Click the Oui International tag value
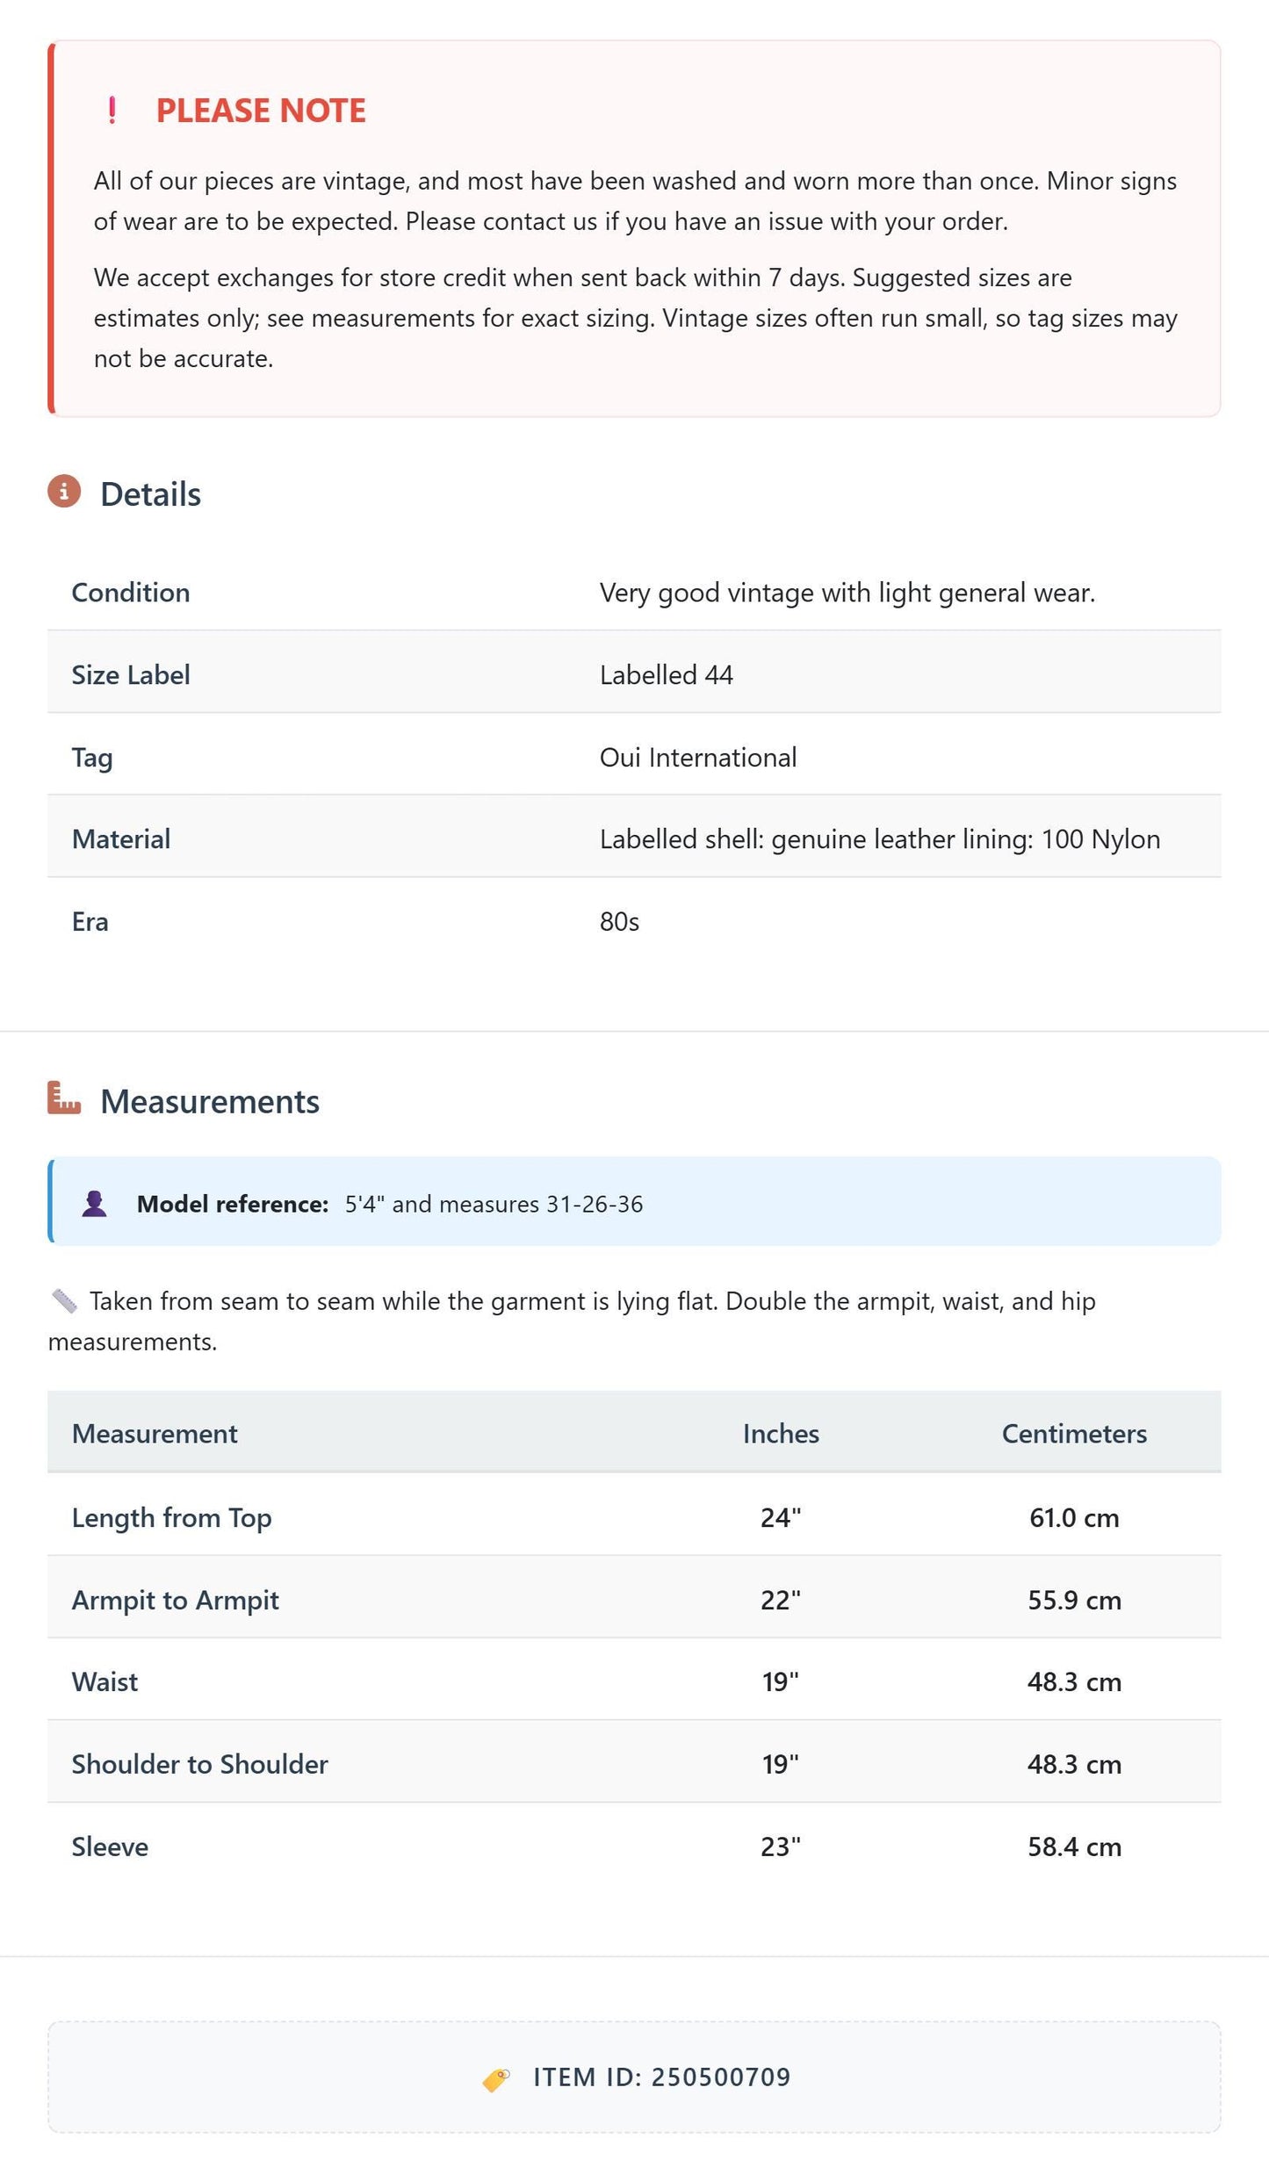The height and width of the screenshot is (2174, 1269). pos(698,757)
